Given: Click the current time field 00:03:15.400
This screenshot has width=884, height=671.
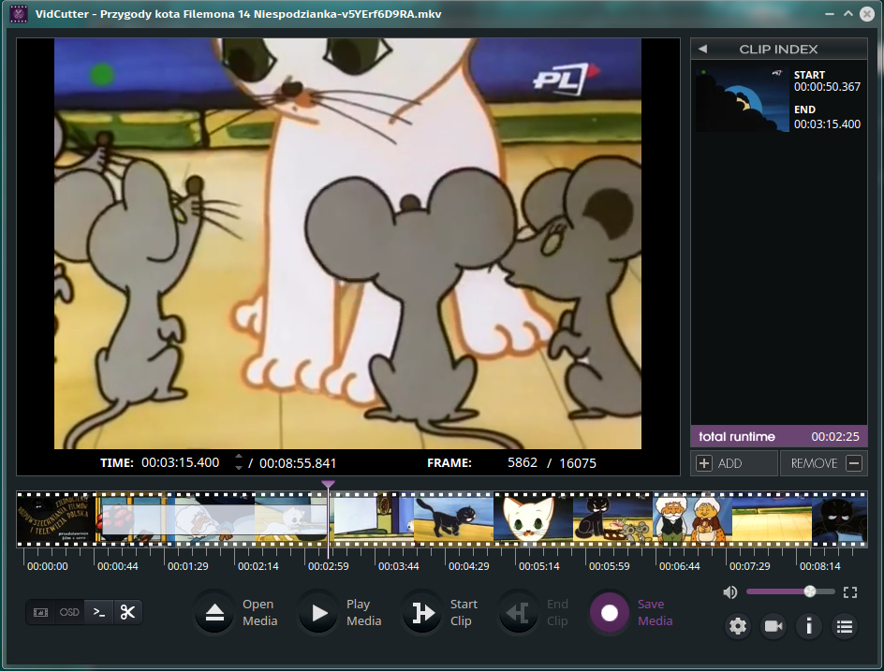Looking at the screenshot, I should pos(181,462).
